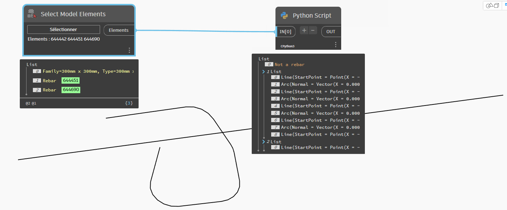
Task: Click the Select Model Elements node icon
Action: coord(32,14)
